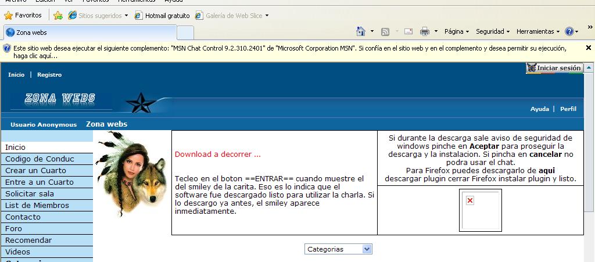Open Contacto sidebar item
The width and height of the screenshot is (595, 262).
(x=47, y=217)
